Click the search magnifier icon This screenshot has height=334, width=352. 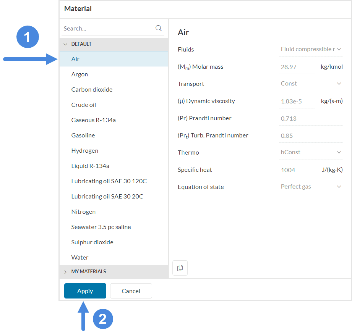(159, 28)
